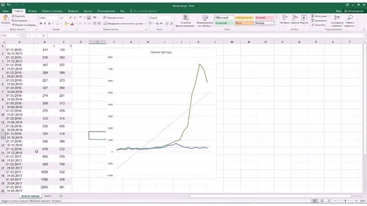The image size is (367, 206).
Task: Increase the cell indent
Action: point(99,23)
